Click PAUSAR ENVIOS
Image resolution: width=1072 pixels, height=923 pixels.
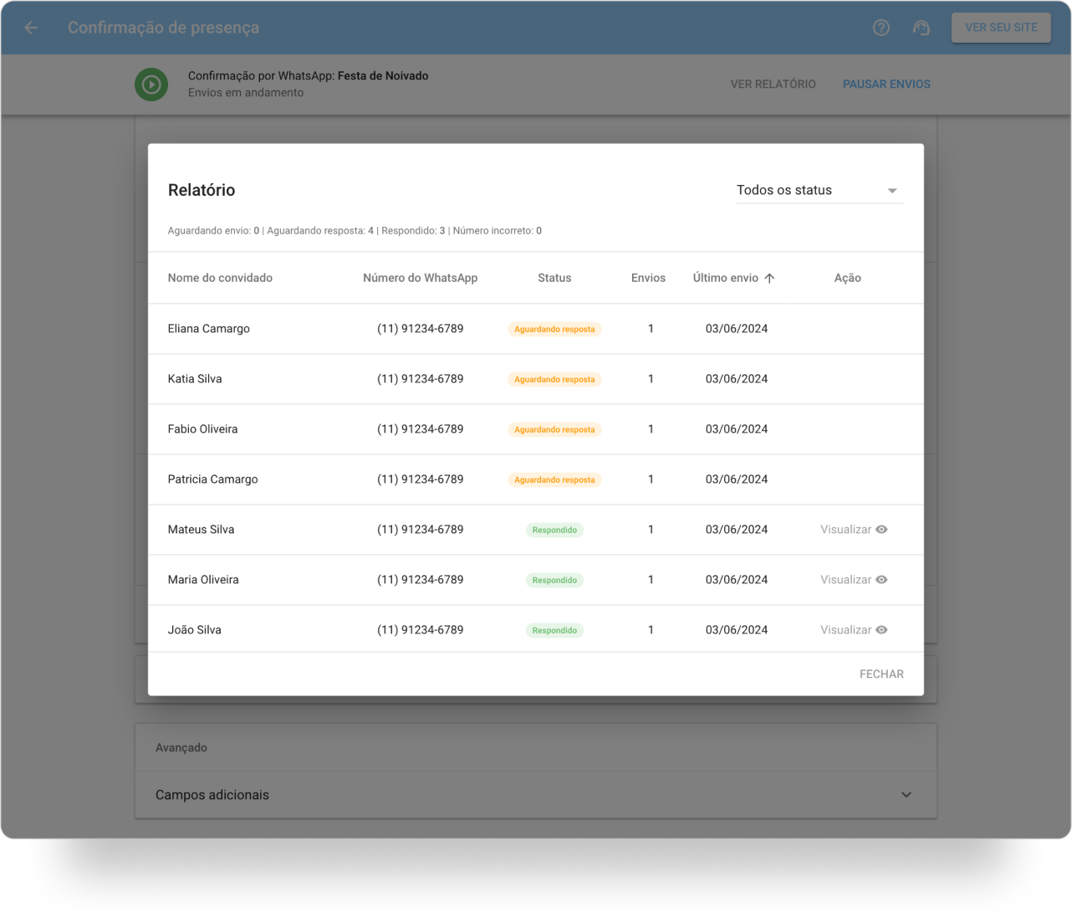886,85
